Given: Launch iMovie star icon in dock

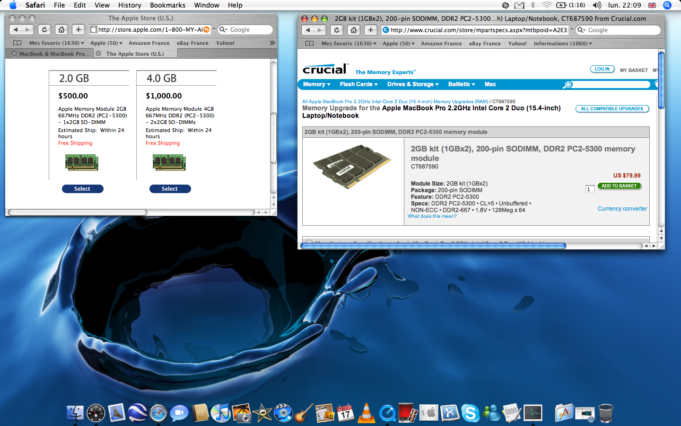Looking at the screenshot, I should [262, 413].
